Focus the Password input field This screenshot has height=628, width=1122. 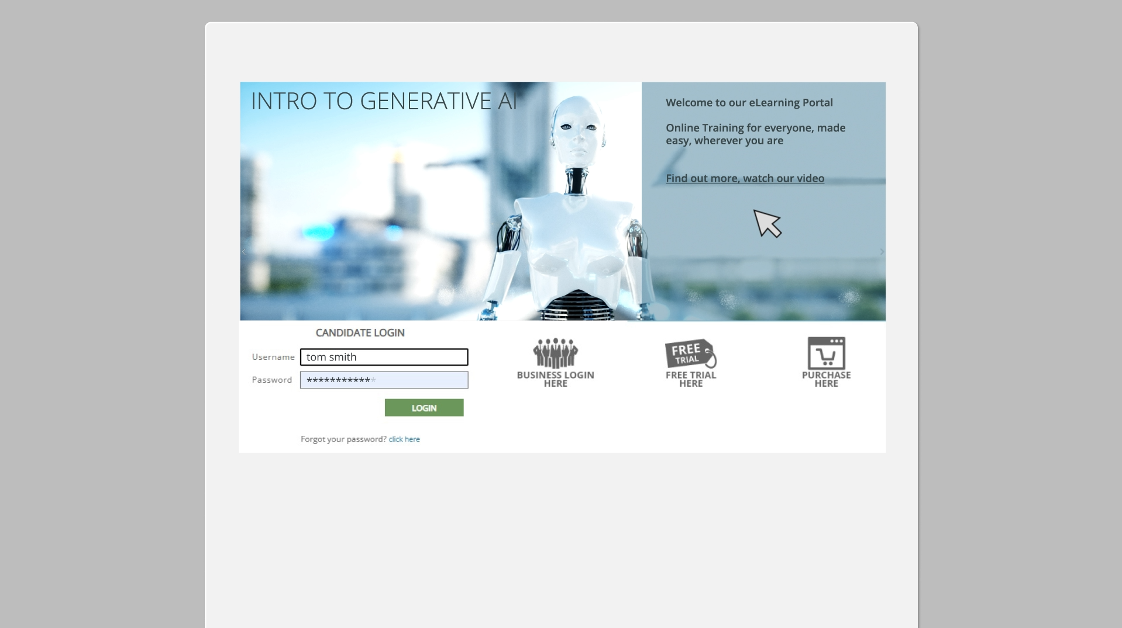(x=384, y=380)
